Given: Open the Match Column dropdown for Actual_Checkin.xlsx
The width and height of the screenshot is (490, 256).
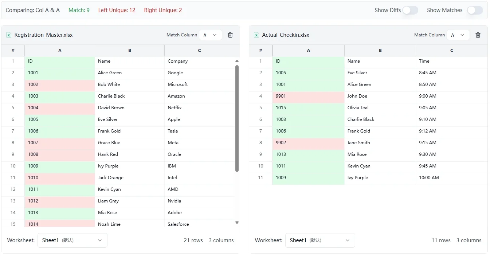Looking at the screenshot, I should (458, 35).
